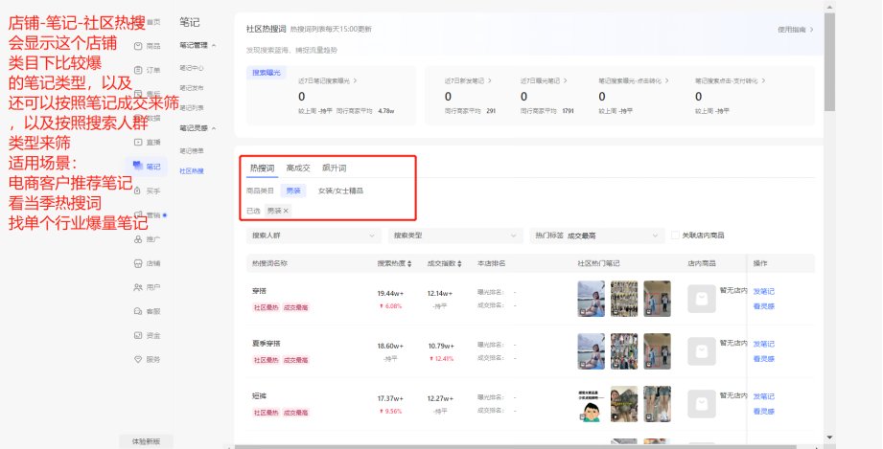
Task: Select the 女装/女士精品 category option
Action: coord(340,191)
